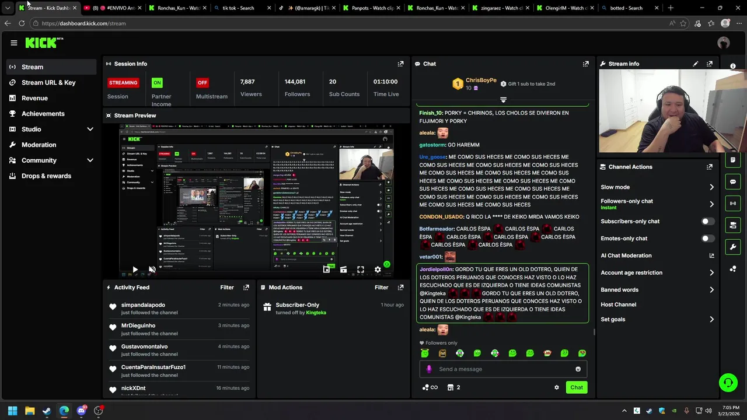The image size is (747, 420).
Task: Click the green Chat send button
Action: (x=577, y=387)
